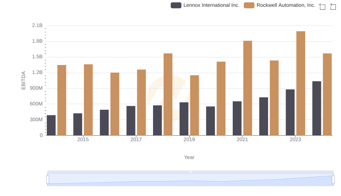The height and width of the screenshot is (196, 341).
Task: Click the EBITDA axis title
Action: pos(23,80)
